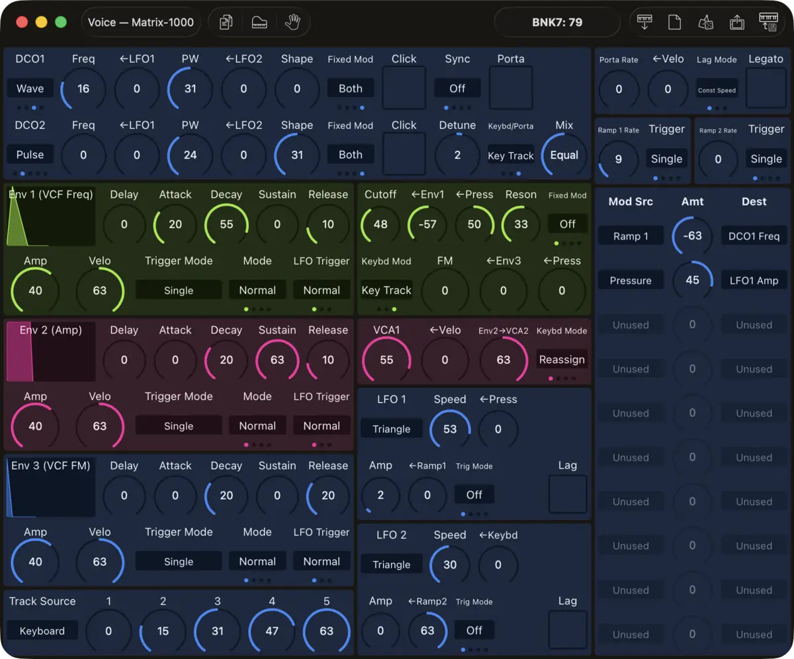Click the VCF Reson knob showing 33
The image size is (794, 659).
521,224
